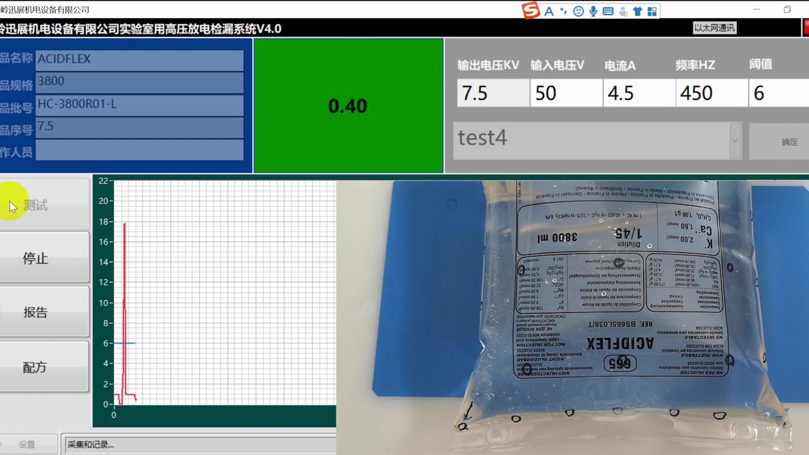Click the 输出电压KV label

click(x=489, y=65)
